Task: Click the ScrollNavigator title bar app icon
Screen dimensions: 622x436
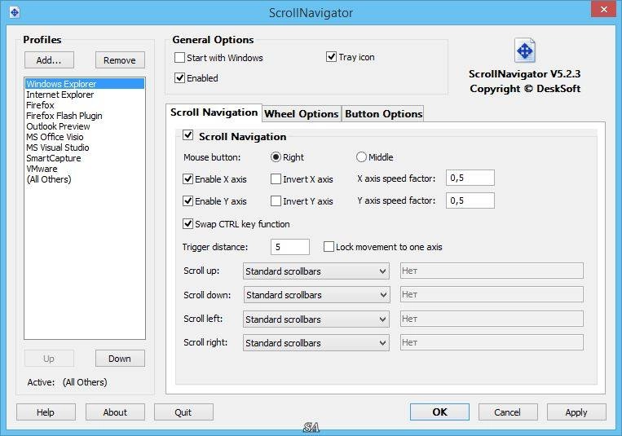Action: tap(15, 12)
